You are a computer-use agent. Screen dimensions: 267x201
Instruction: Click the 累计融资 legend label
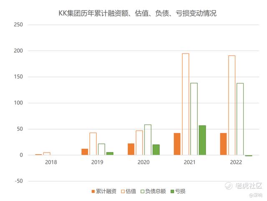(106, 191)
